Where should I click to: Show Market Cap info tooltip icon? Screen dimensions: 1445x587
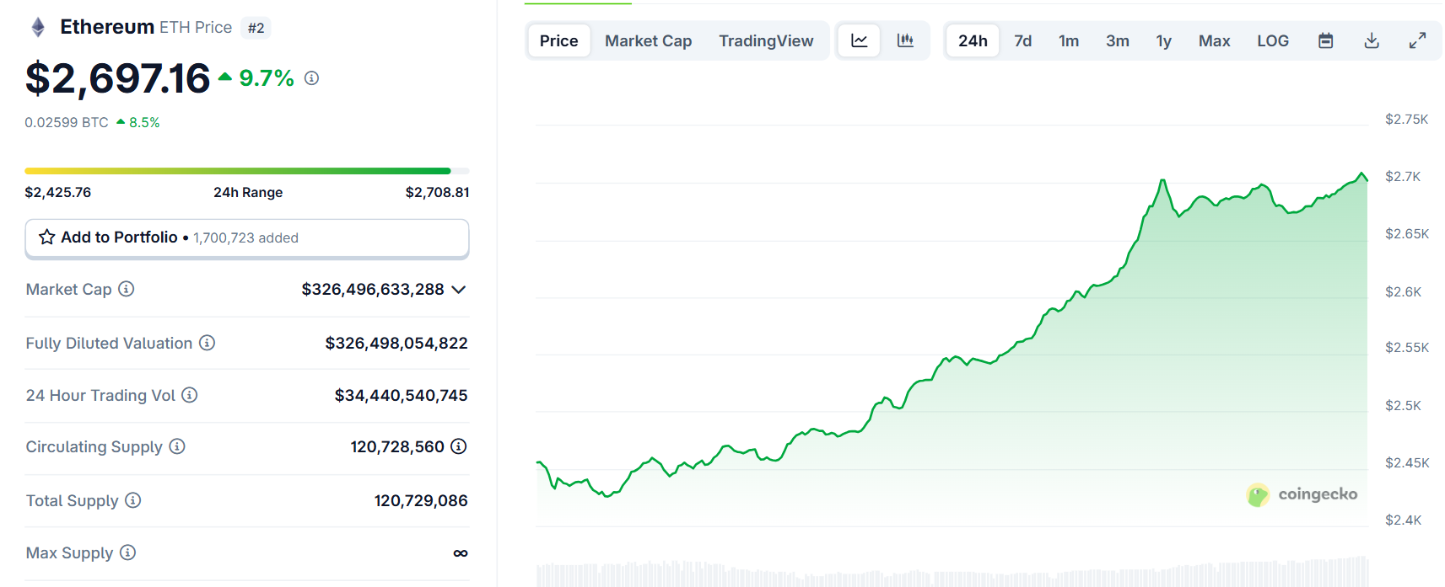[127, 289]
